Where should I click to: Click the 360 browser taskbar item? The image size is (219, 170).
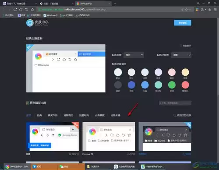17,166
